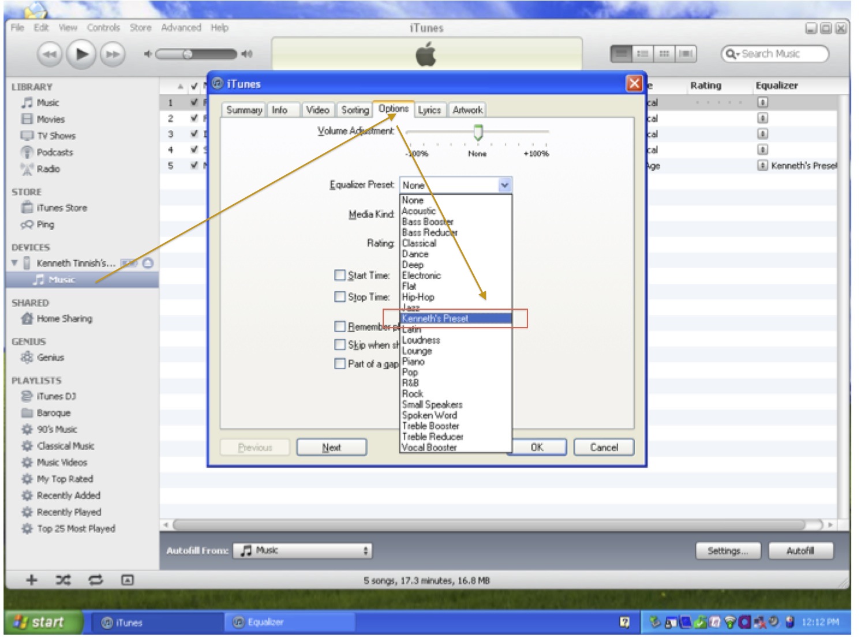Sort tracks by the Rating column
Image resolution: width=861 pixels, height=642 pixels.
tap(706, 85)
